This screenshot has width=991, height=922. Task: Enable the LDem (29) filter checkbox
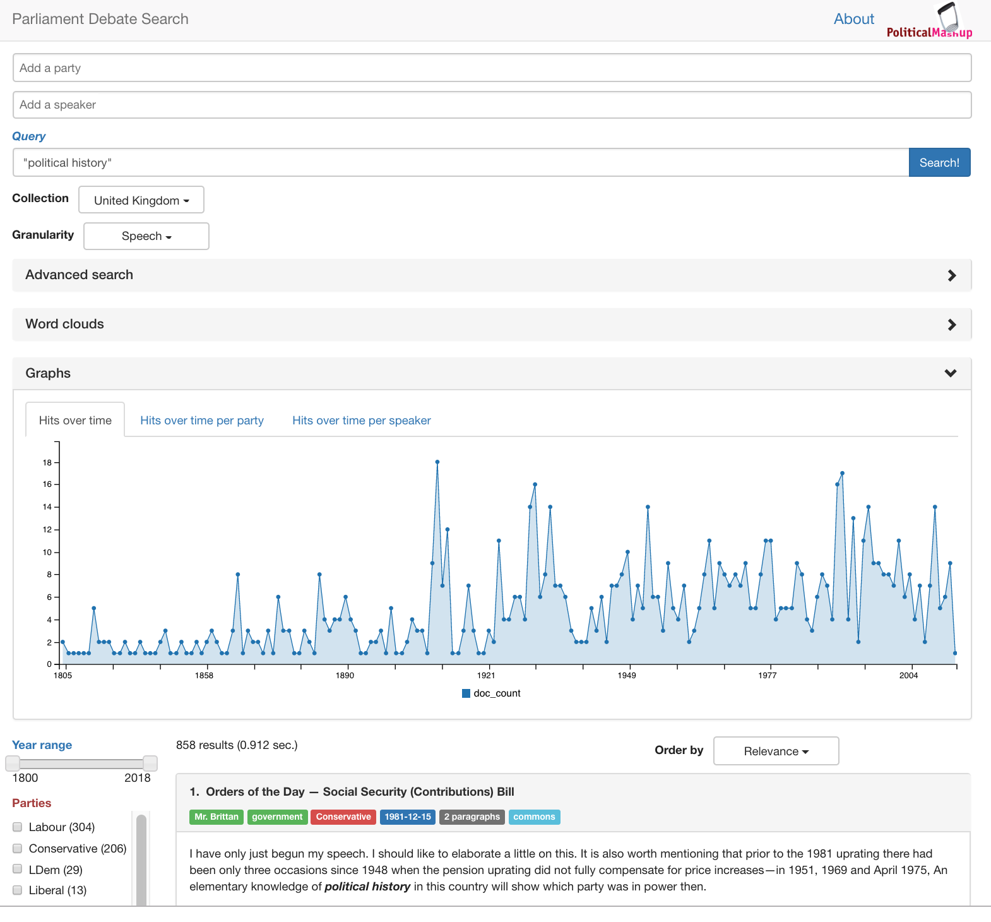(x=18, y=870)
